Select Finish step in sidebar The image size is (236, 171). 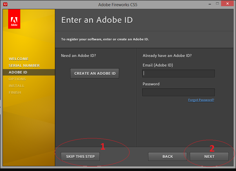click(x=15, y=93)
